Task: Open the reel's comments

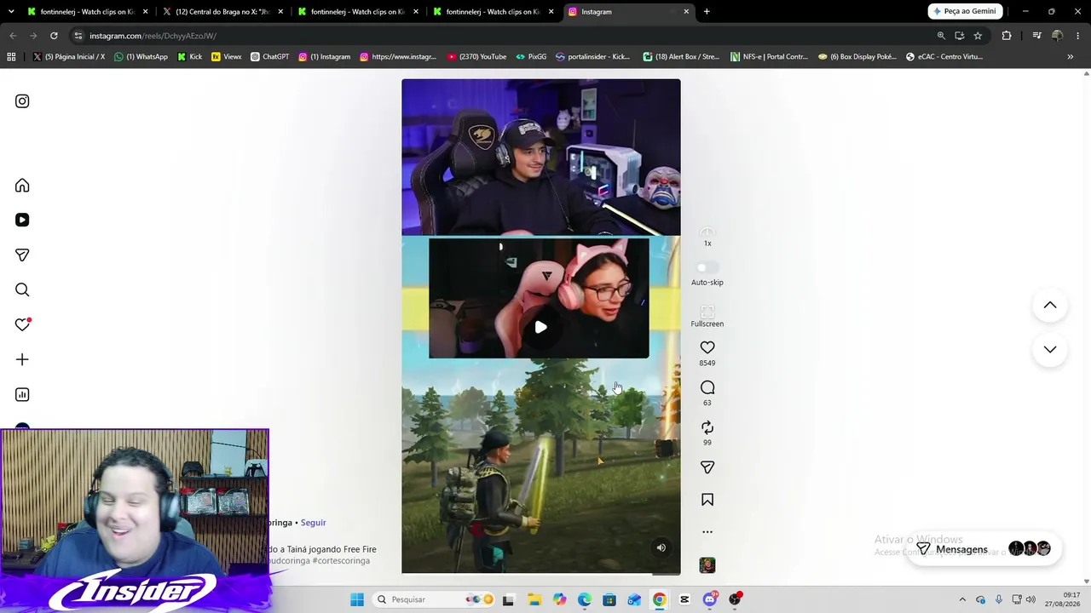Action: tap(707, 387)
